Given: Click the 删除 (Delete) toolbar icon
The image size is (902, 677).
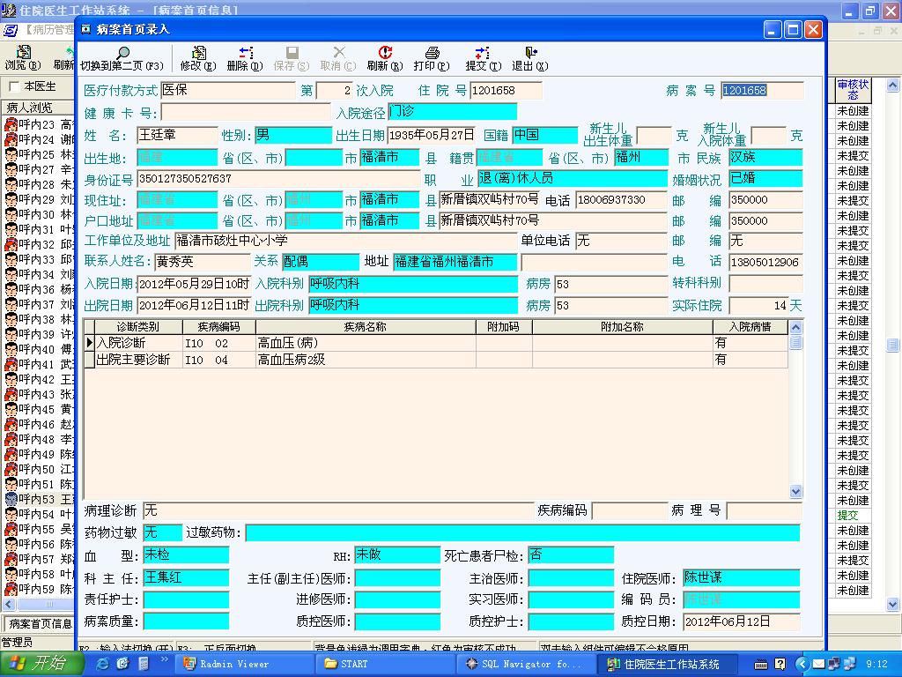Looking at the screenshot, I should click(245, 59).
